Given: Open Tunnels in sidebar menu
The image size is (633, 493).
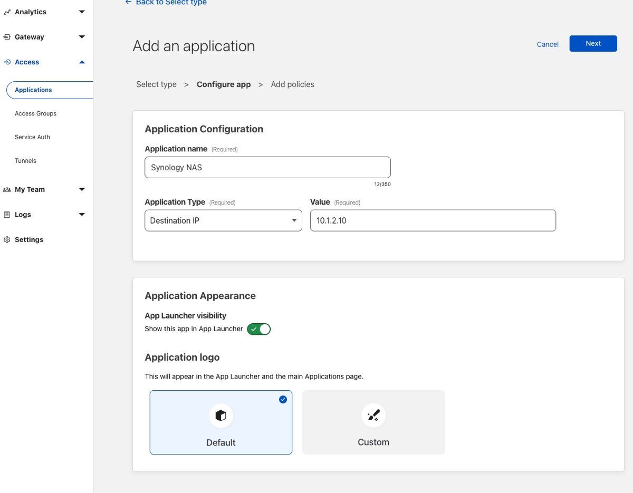Looking at the screenshot, I should (x=25, y=161).
